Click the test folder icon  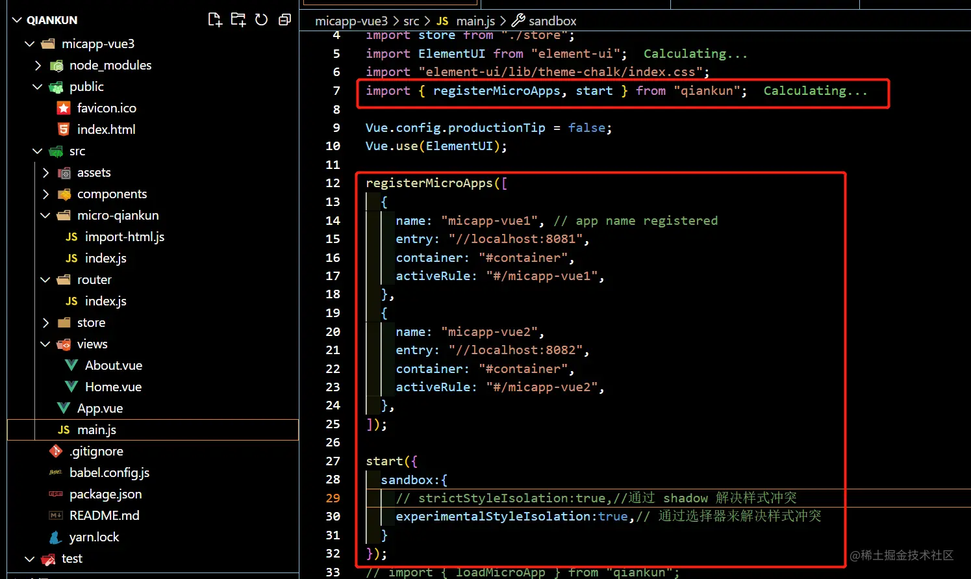(48, 558)
